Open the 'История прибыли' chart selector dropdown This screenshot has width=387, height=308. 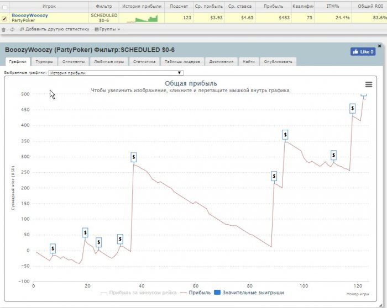point(115,72)
